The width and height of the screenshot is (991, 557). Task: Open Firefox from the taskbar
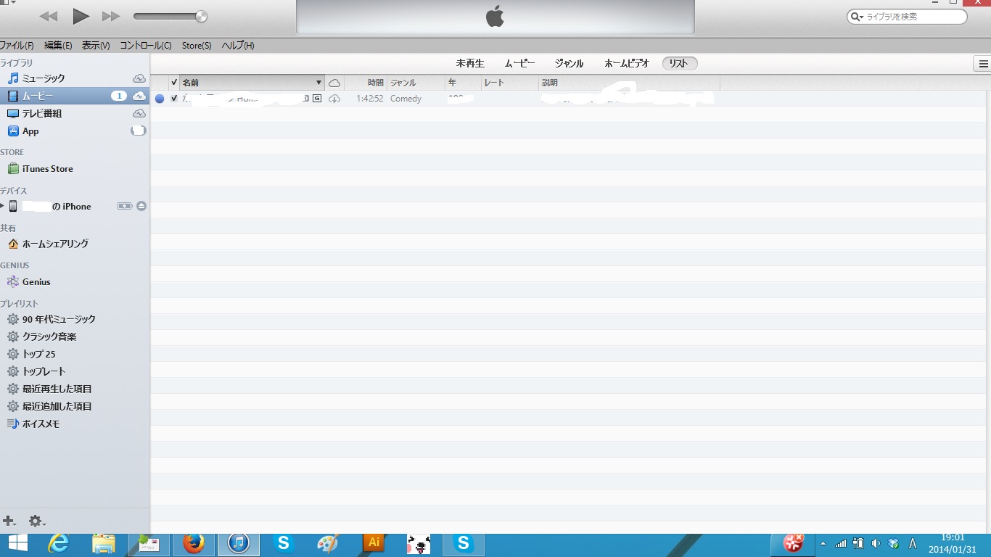click(x=194, y=543)
